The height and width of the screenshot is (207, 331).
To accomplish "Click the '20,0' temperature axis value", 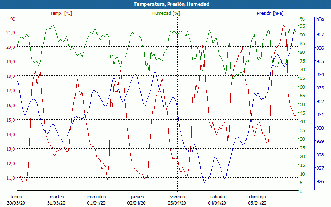I will coord(11,47).
